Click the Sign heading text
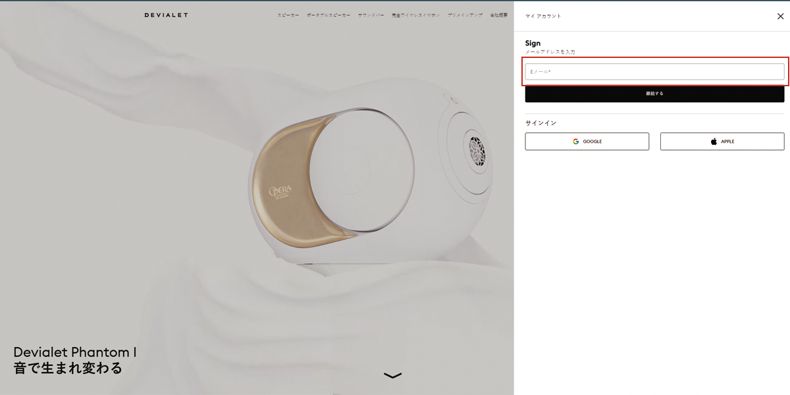The image size is (790, 395). click(533, 43)
